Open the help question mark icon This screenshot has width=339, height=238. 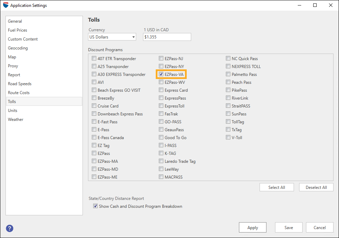[9, 228]
